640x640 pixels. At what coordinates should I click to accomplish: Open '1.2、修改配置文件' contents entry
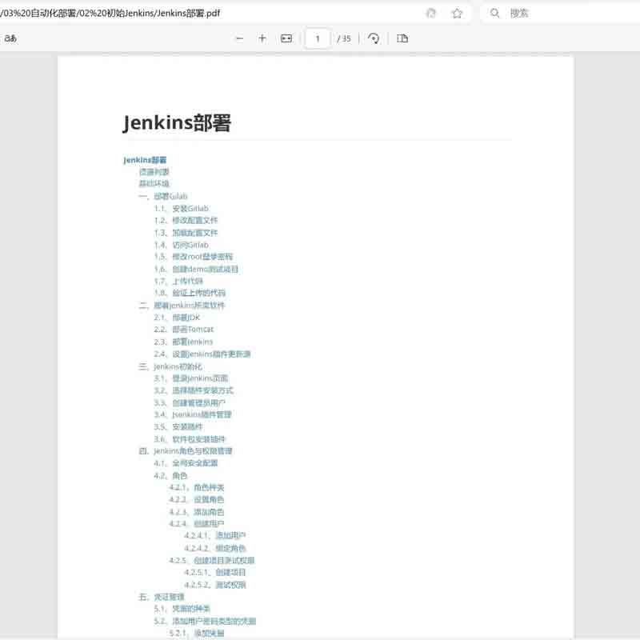point(186,221)
